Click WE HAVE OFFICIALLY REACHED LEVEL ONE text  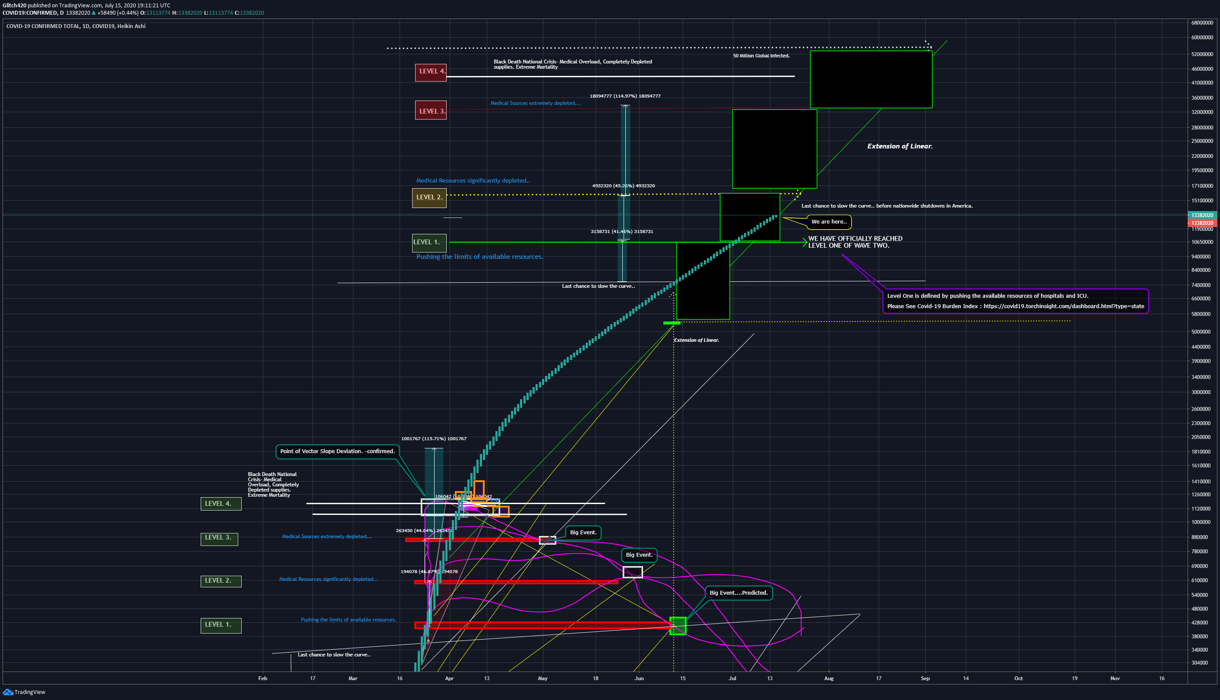[855, 242]
